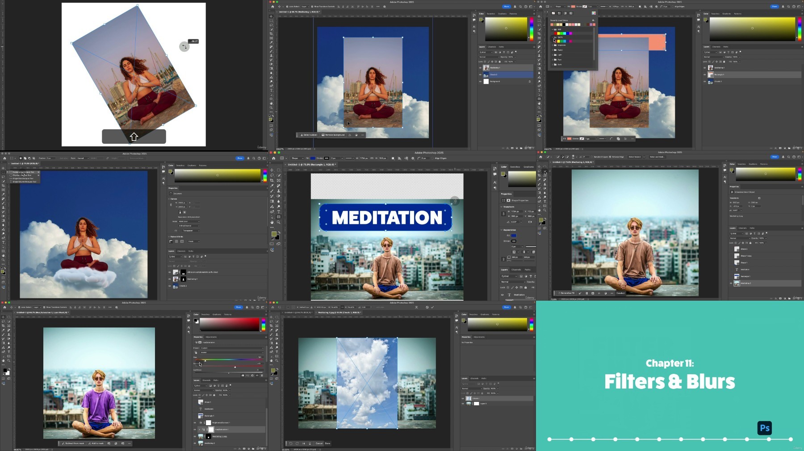This screenshot has width=804, height=451.
Task: Click the last dot on Chapter 11 timeline
Action: [x=791, y=439]
